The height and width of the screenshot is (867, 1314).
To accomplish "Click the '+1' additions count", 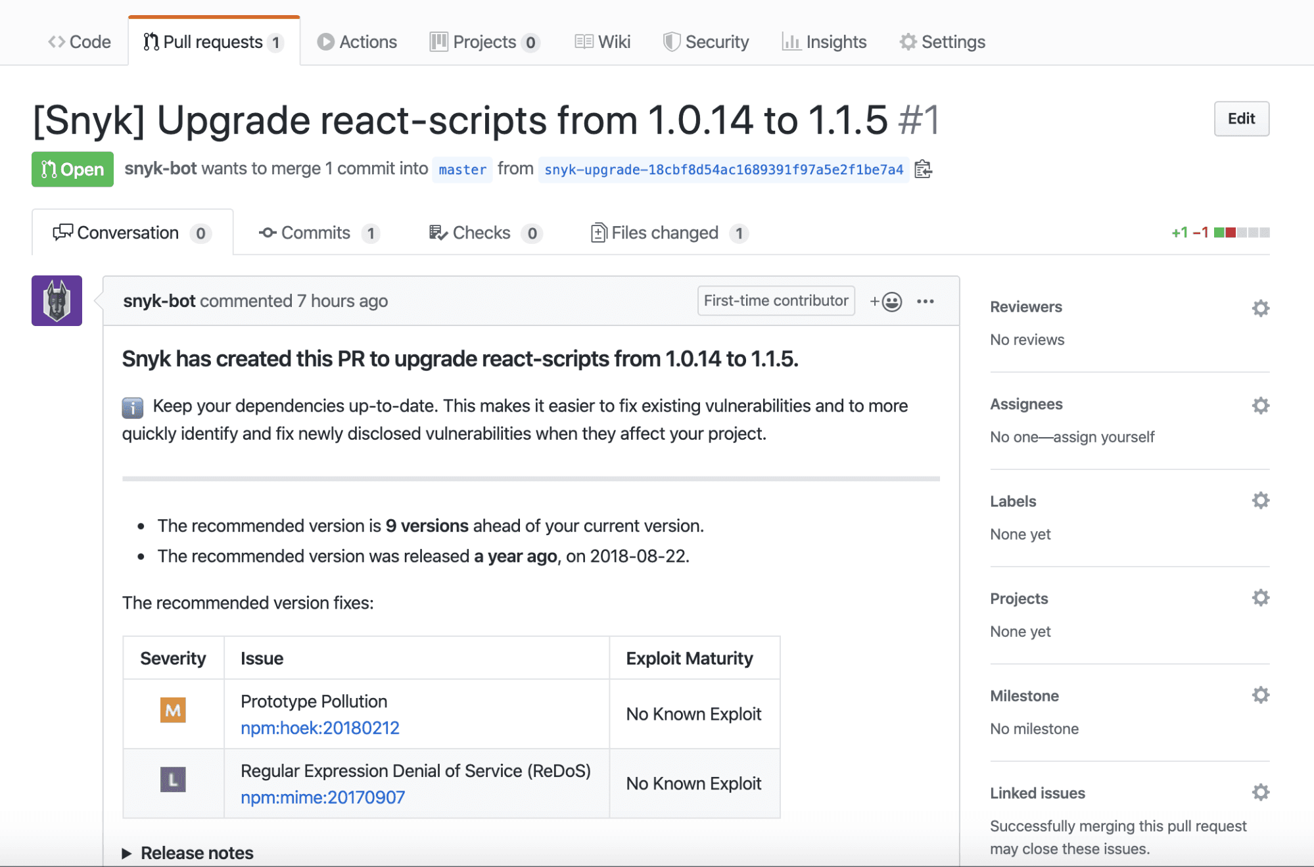I will (1180, 233).
